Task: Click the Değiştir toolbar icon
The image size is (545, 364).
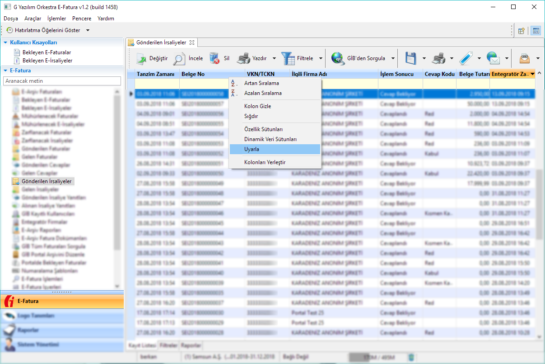Action: [142, 58]
